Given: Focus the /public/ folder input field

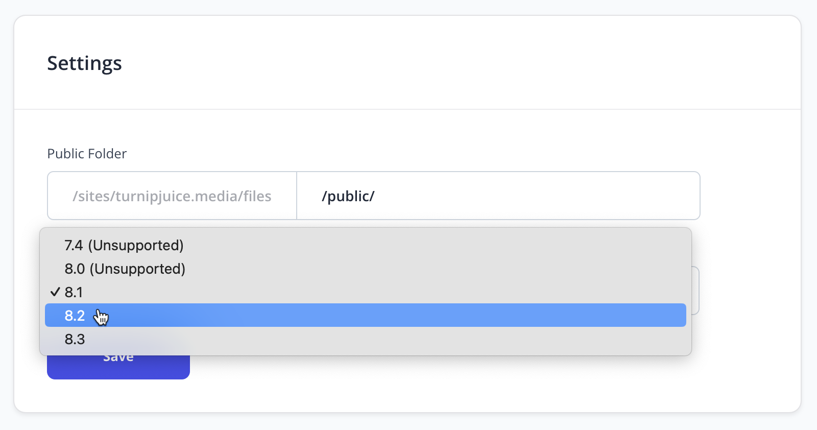Looking at the screenshot, I should 498,196.
